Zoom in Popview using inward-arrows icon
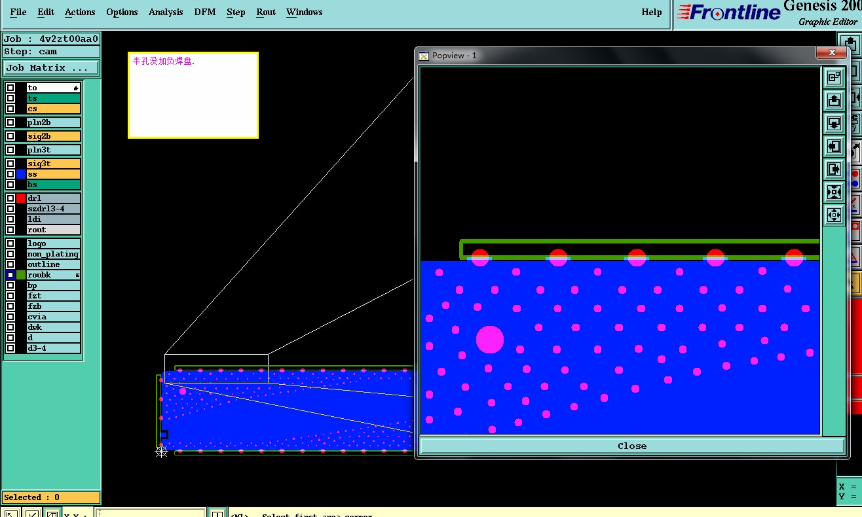 [x=834, y=192]
